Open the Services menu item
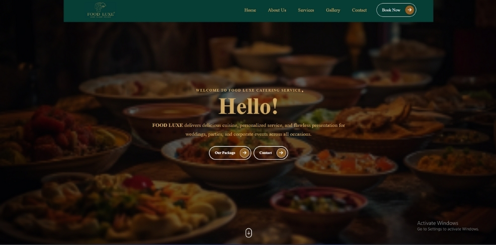 tap(306, 10)
